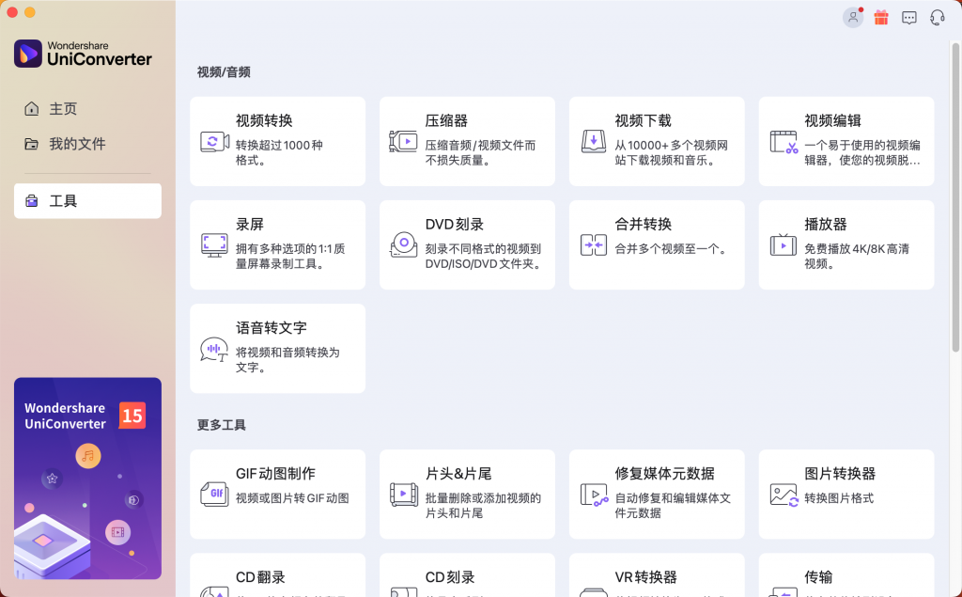Screen dimensions: 962x597
Task: Open the 视频编辑 tool title
Action: coord(833,120)
